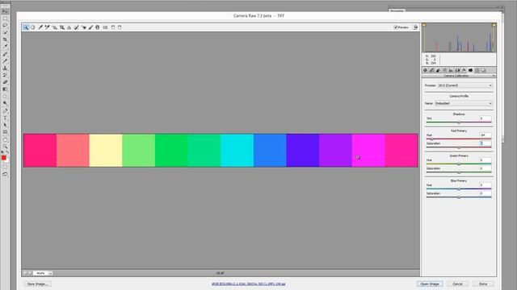Image resolution: width=517 pixels, height=290 pixels.
Task: Select the Zoom tool in Camera Raw toolbar
Action: [x=26, y=27]
